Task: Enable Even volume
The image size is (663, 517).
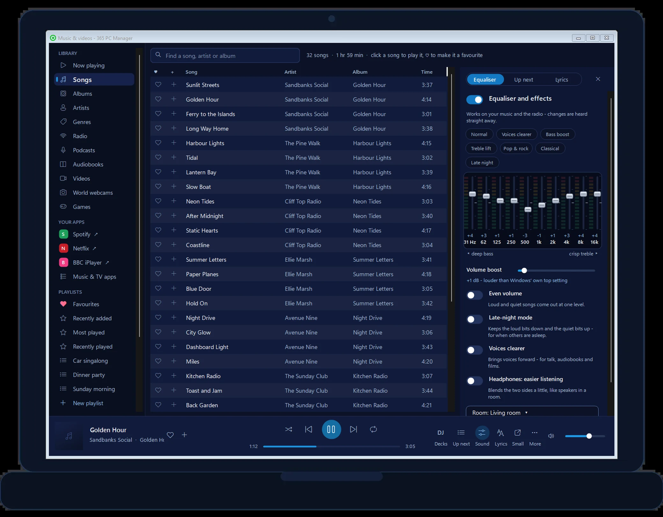Action: coord(475,295)
